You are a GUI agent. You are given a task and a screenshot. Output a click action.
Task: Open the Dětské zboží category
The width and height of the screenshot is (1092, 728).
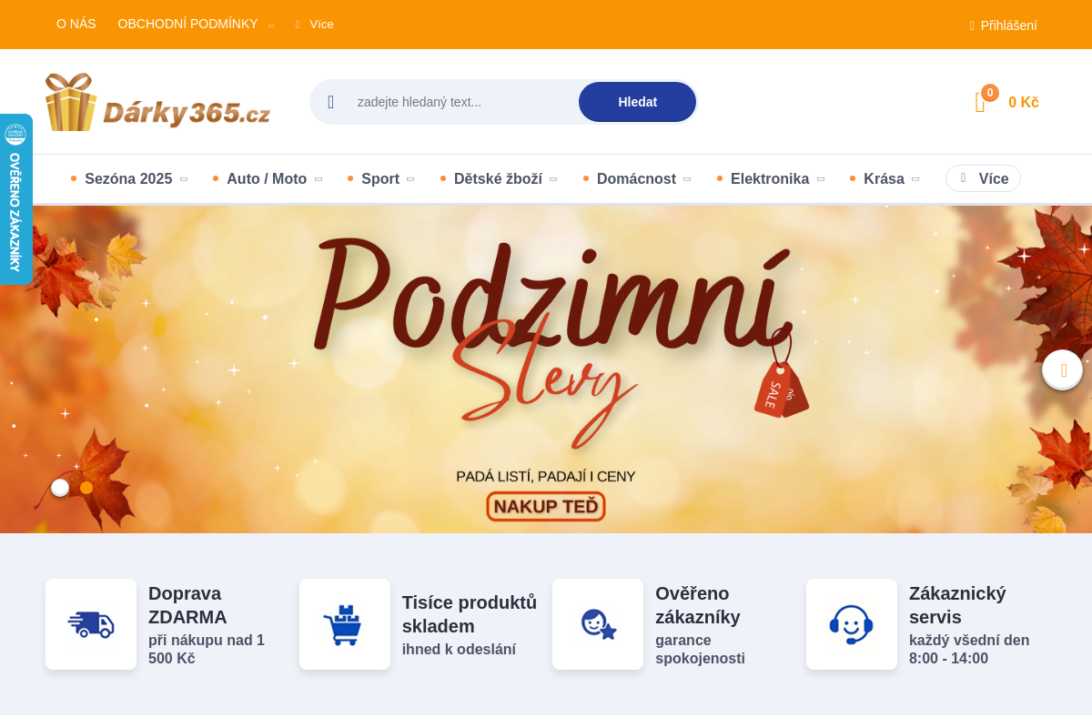(x=498, y=179)
